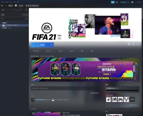Expand the 游戏 games filter dropdown

(x=21, y=15)
